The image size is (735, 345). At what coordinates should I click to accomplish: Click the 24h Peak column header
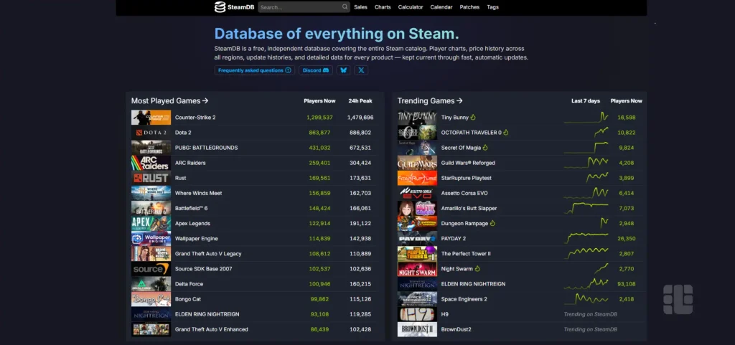point(360,100)
